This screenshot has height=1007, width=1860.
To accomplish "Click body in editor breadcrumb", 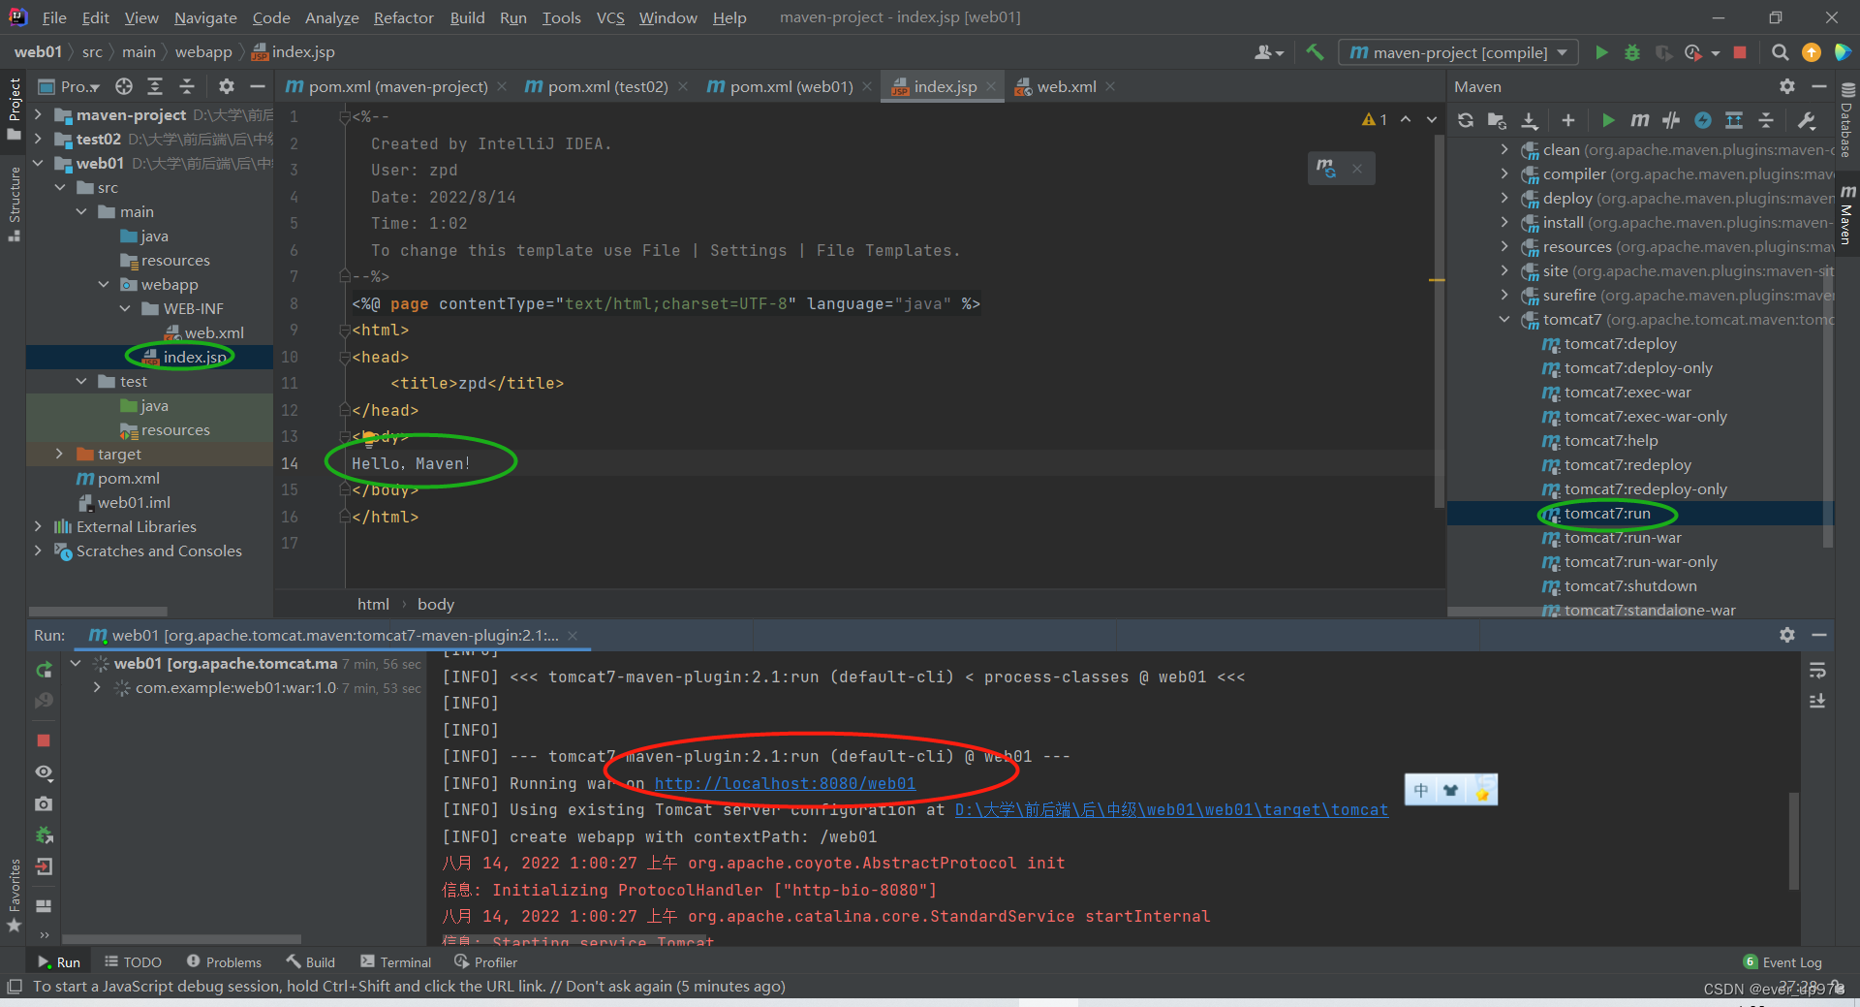I will [x=436, y=604].
